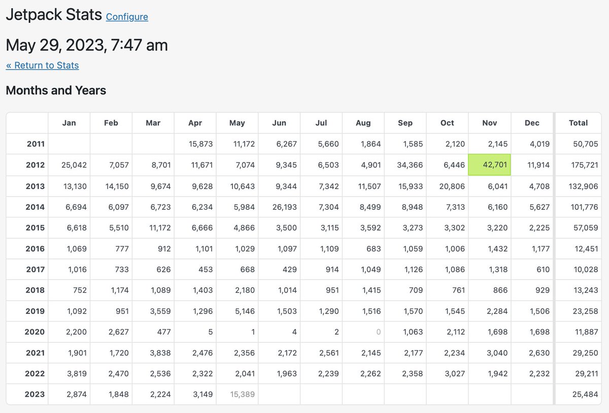Click the Jun column header
Viewport: 609px width, 413px height.
(x=279, y=123)
